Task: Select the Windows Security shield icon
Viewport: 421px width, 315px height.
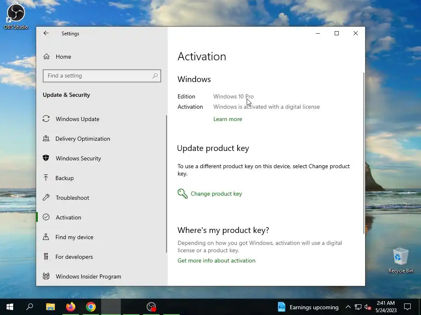Action: pyautogui.click(x=46, y=158)
